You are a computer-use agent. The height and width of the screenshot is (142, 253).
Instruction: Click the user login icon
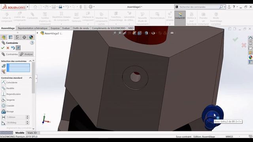(229, 7)
